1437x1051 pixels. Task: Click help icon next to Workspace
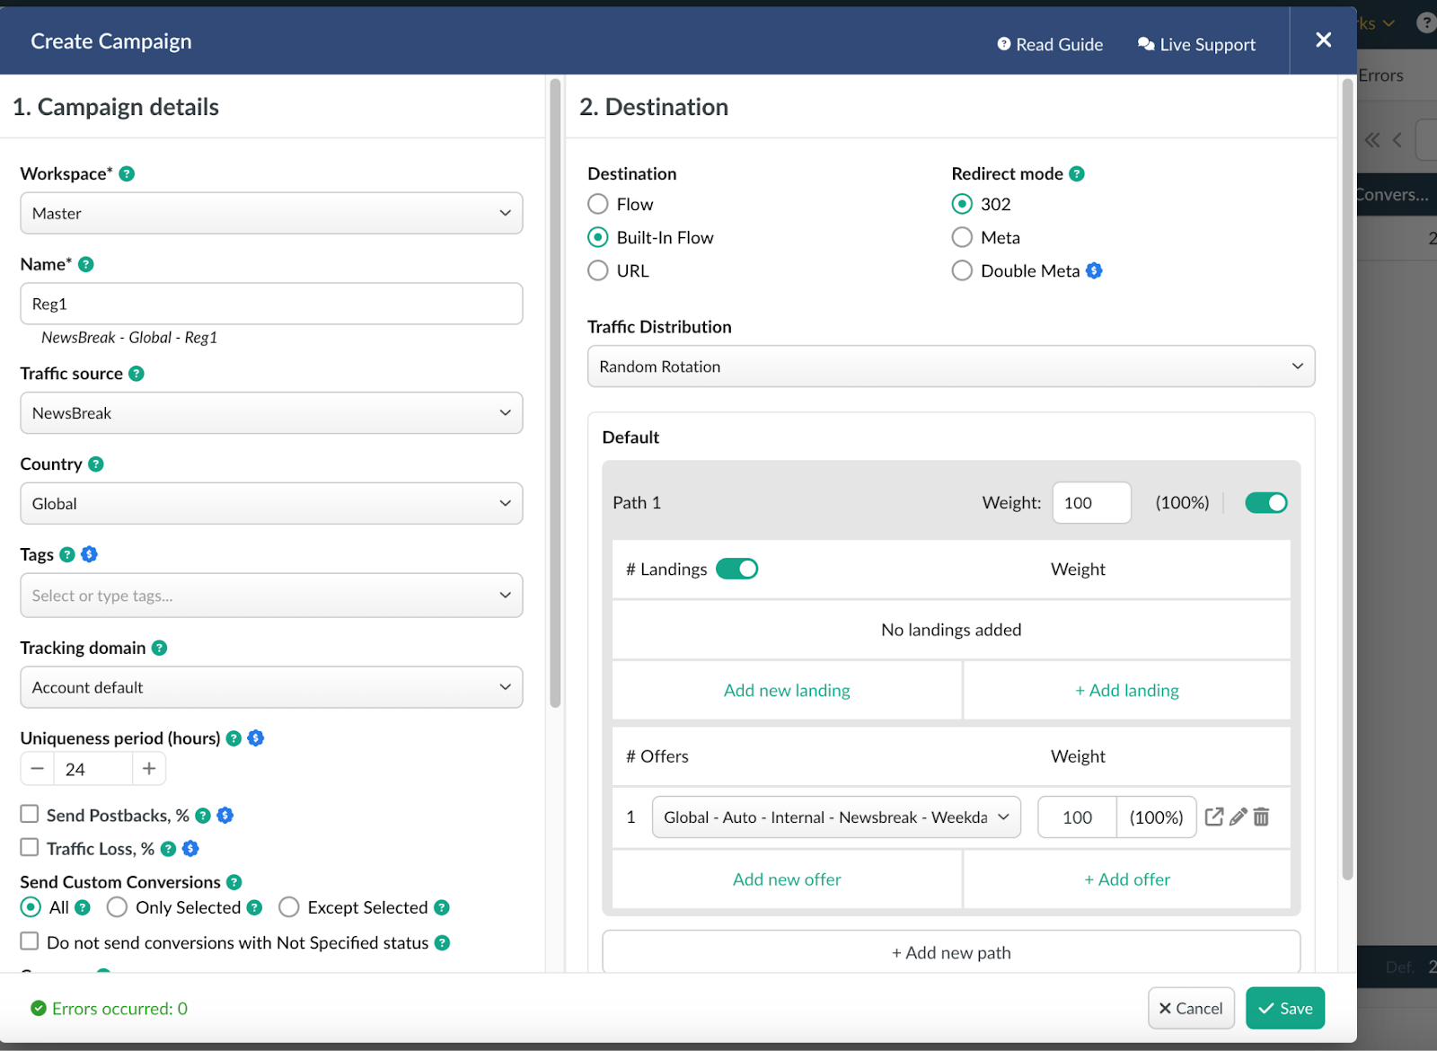click(x=127, y=174)
